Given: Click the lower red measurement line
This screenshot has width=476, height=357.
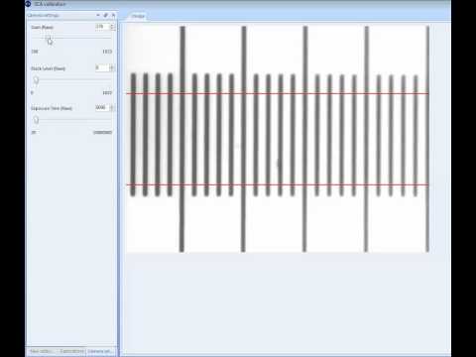Looking at the screenshot, I should [x=278, y=184].
